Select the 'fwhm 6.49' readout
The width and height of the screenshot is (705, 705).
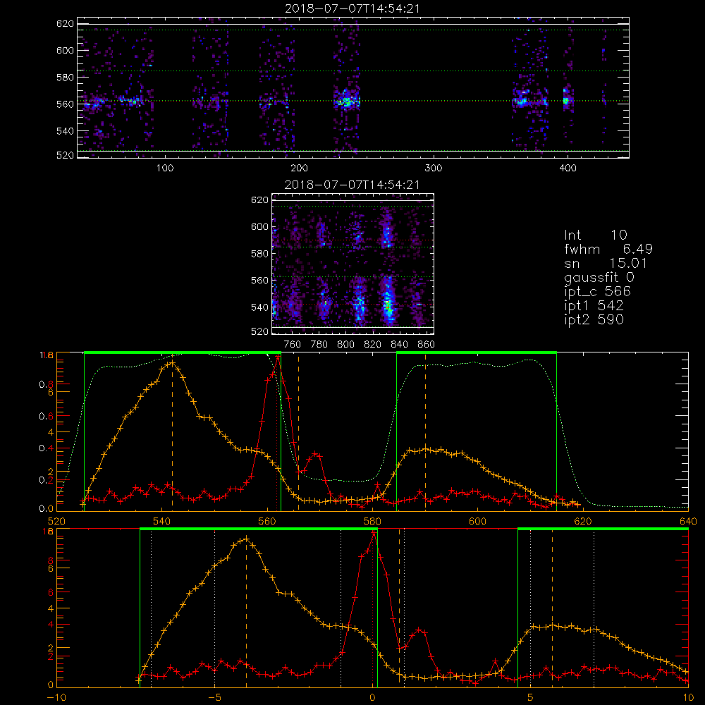pos(608,249)
